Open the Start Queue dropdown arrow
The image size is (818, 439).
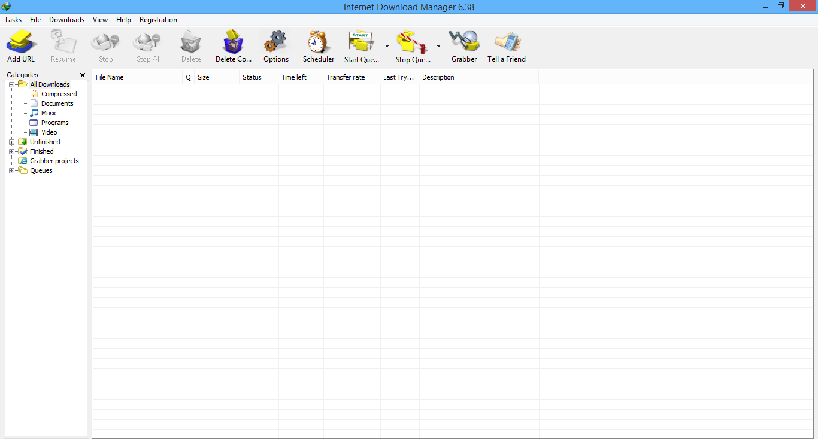pos(387,46)
